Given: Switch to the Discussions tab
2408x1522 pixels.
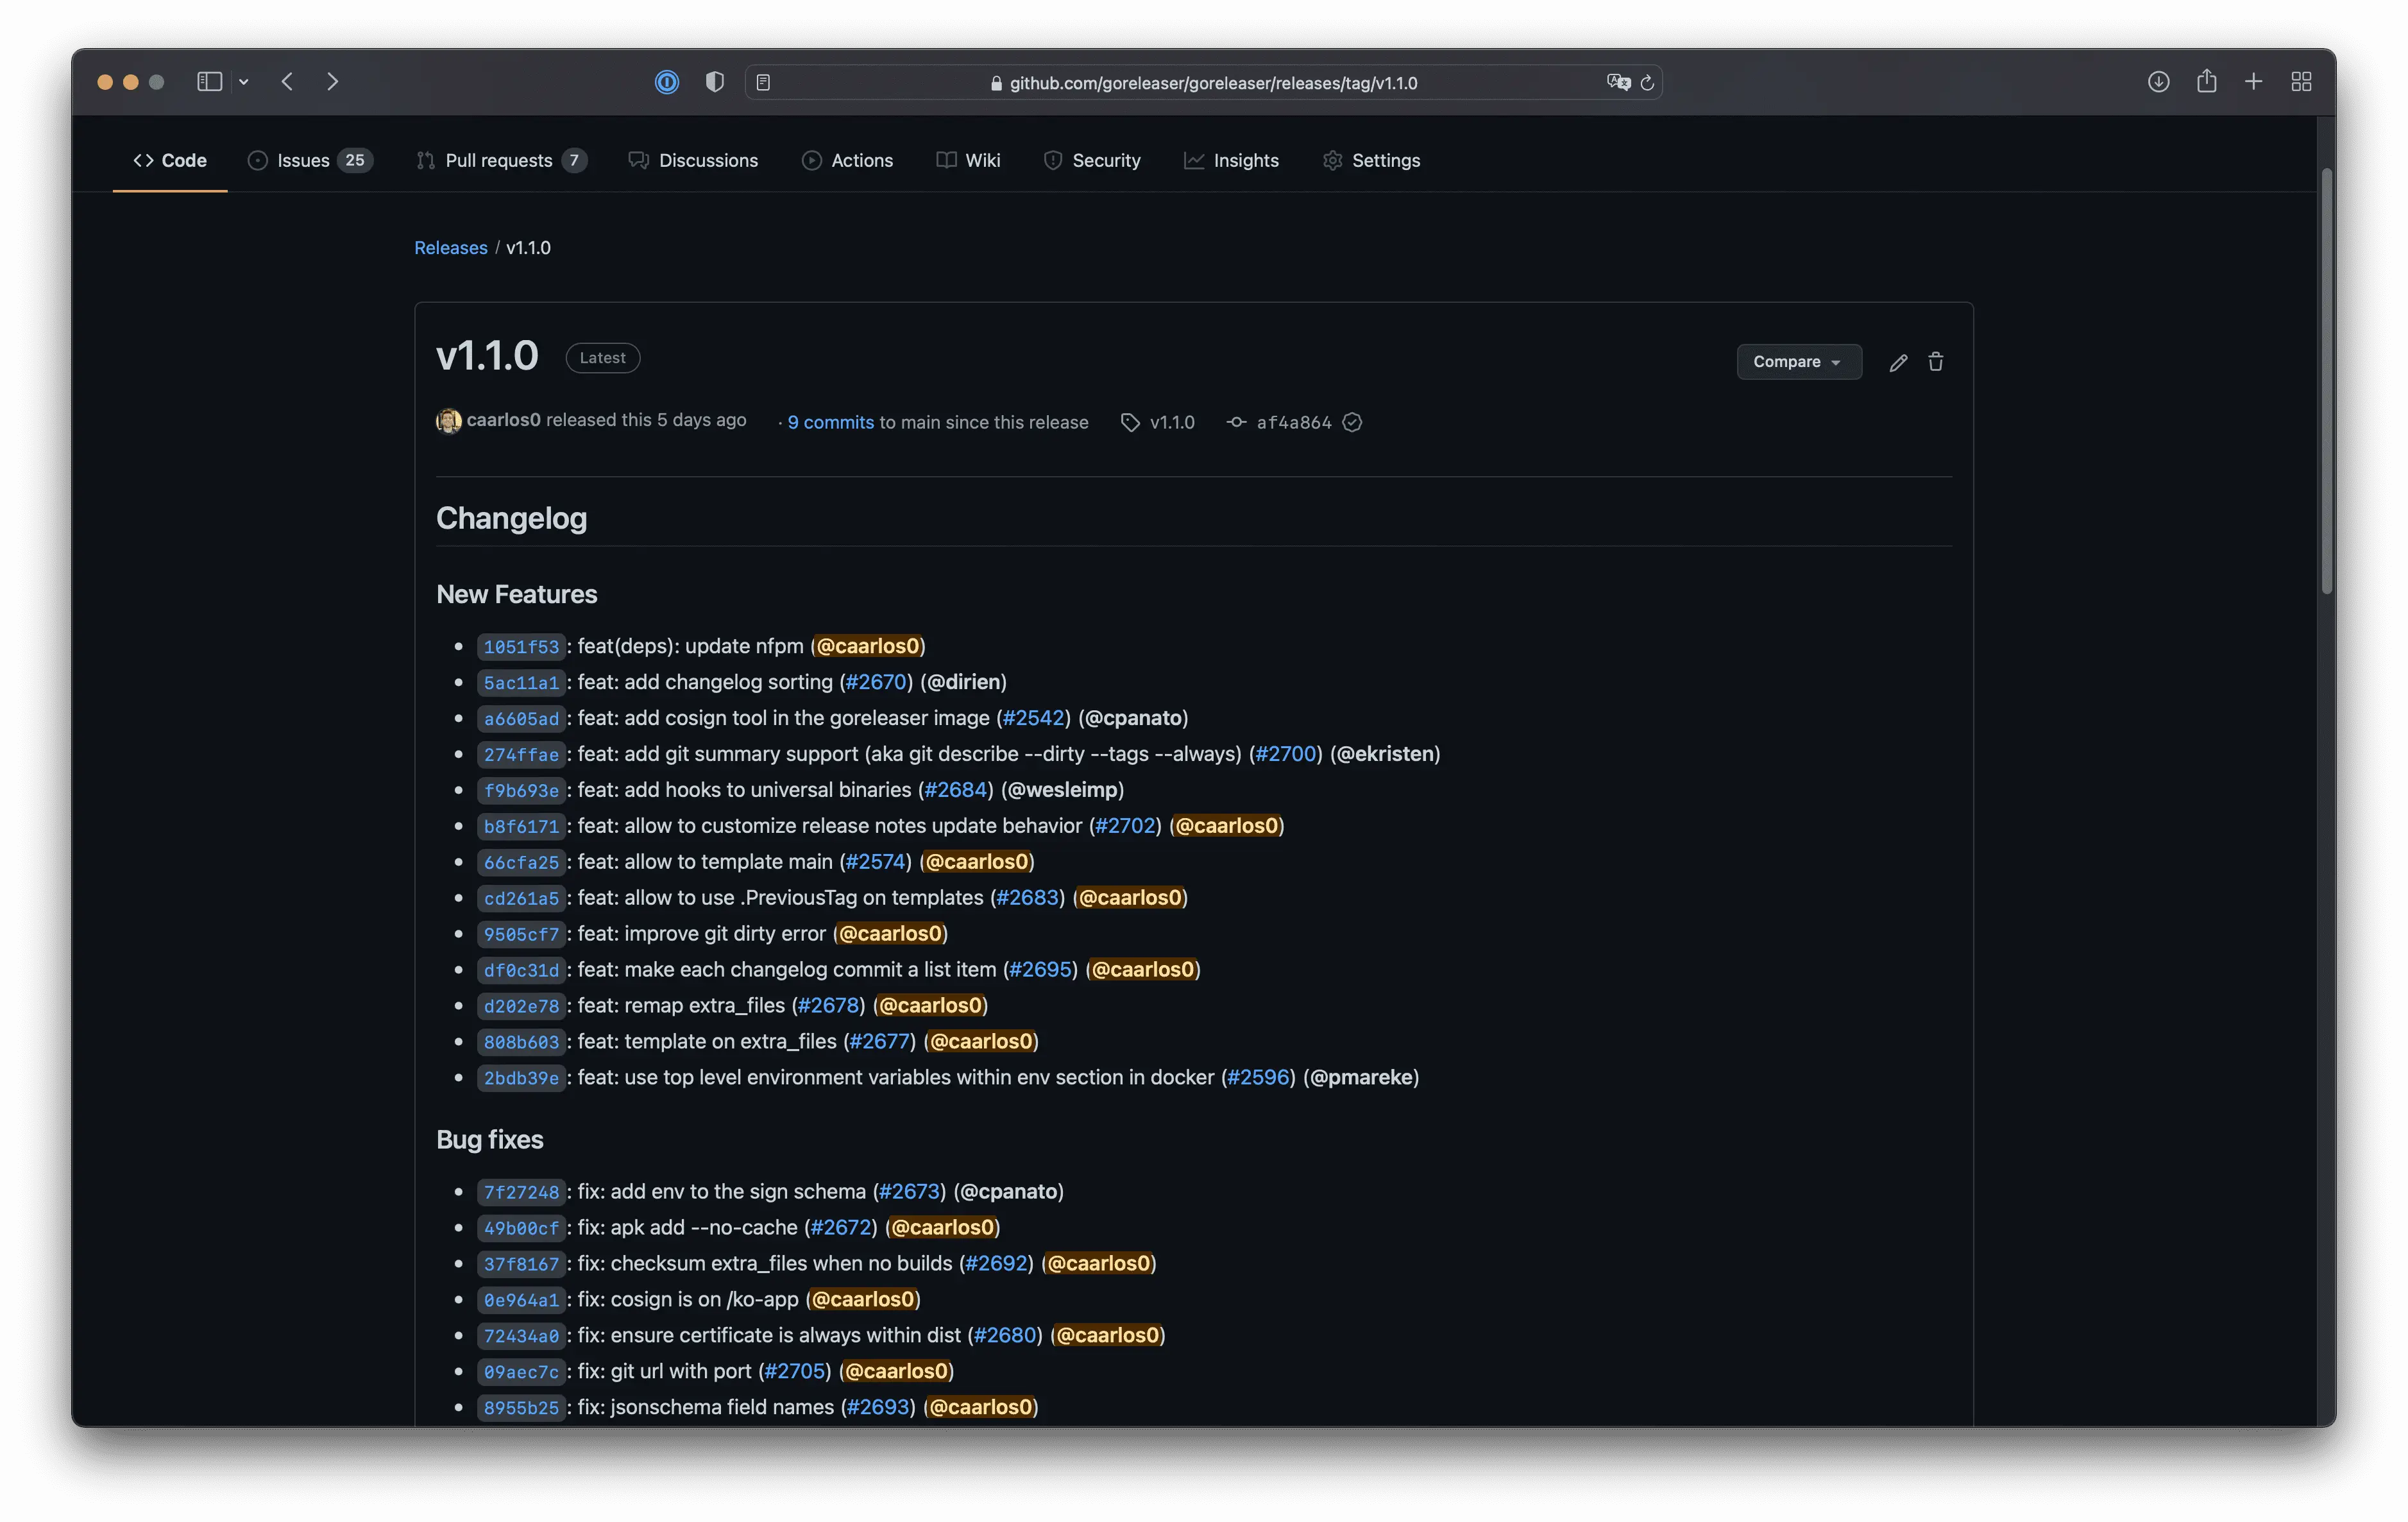Looking at the screenshot, I should coord(693,160).
